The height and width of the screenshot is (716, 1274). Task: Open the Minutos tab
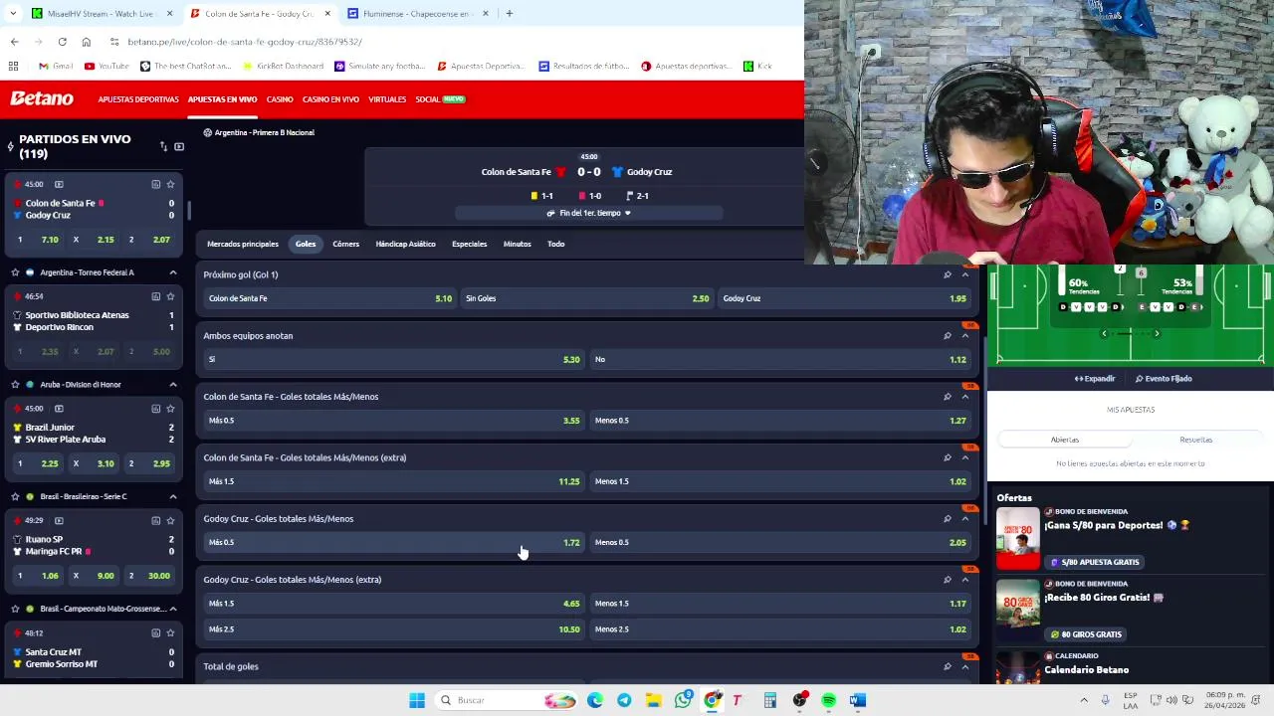tap(517, 244)
